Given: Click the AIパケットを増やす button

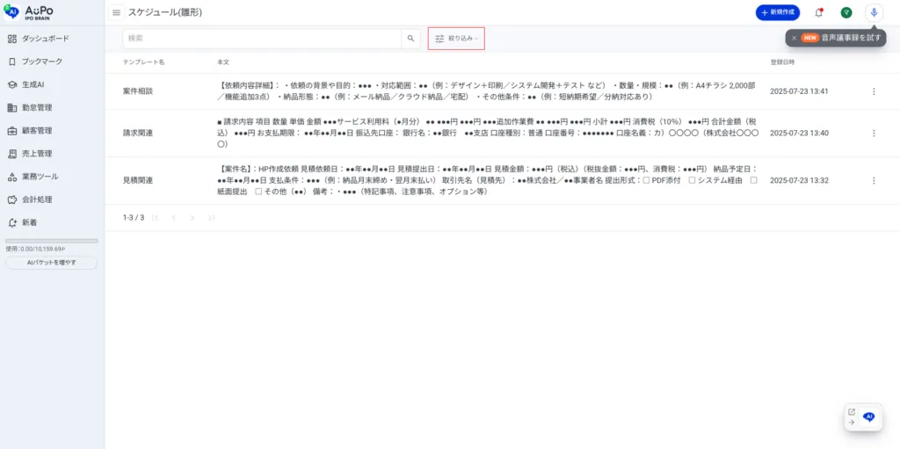Looking at the screenshot, I should tap(52, 263).
